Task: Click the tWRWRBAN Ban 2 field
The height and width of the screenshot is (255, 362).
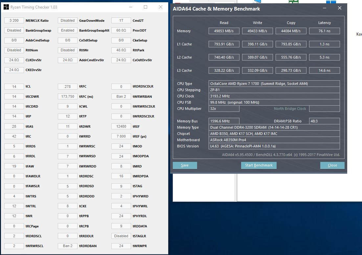Action: pyautogui.click(x=121, y=96)
